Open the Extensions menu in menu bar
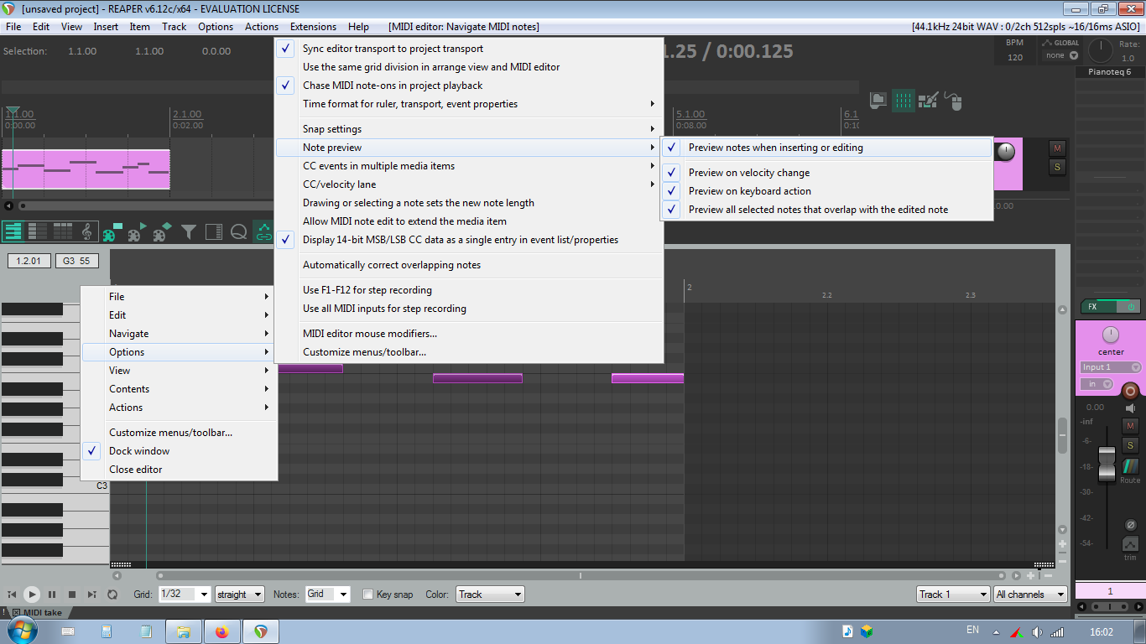The width and height of the screenshot is (1146, 644). tap(313, 27)
